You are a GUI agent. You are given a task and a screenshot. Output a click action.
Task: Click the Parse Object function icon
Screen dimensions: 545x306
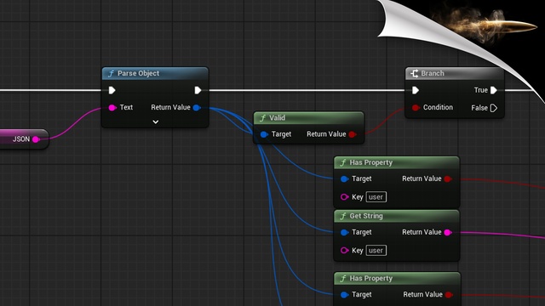[111, 74]
